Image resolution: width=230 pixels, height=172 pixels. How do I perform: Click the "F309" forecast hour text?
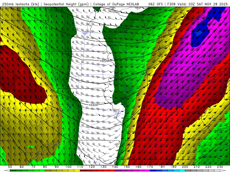point(171,4)
